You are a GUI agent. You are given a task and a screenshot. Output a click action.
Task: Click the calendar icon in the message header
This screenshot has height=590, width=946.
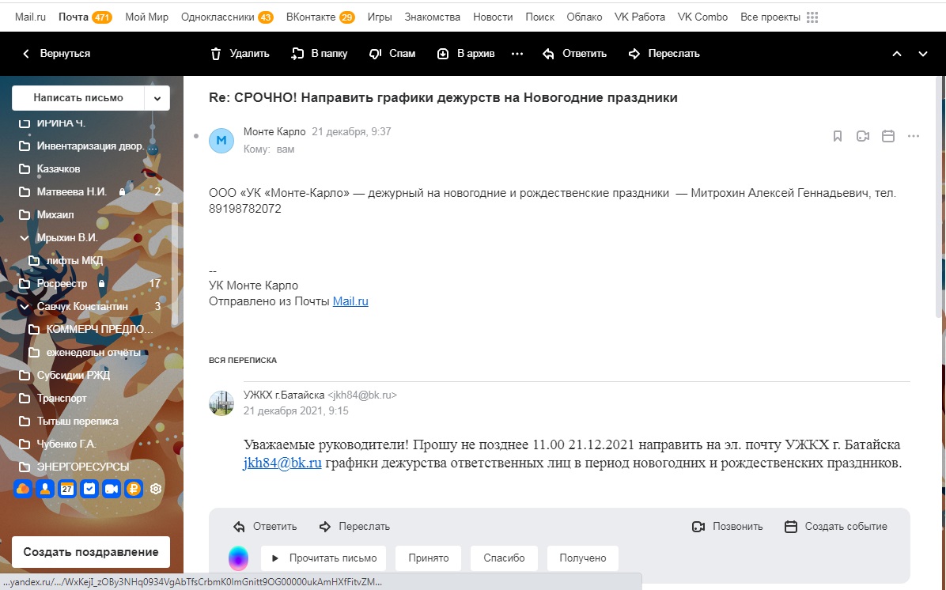point(888,136)
